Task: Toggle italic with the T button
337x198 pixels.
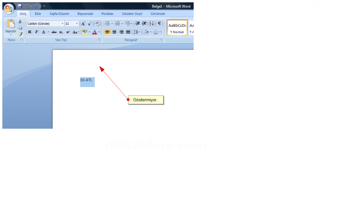Action: pos(36,32)
